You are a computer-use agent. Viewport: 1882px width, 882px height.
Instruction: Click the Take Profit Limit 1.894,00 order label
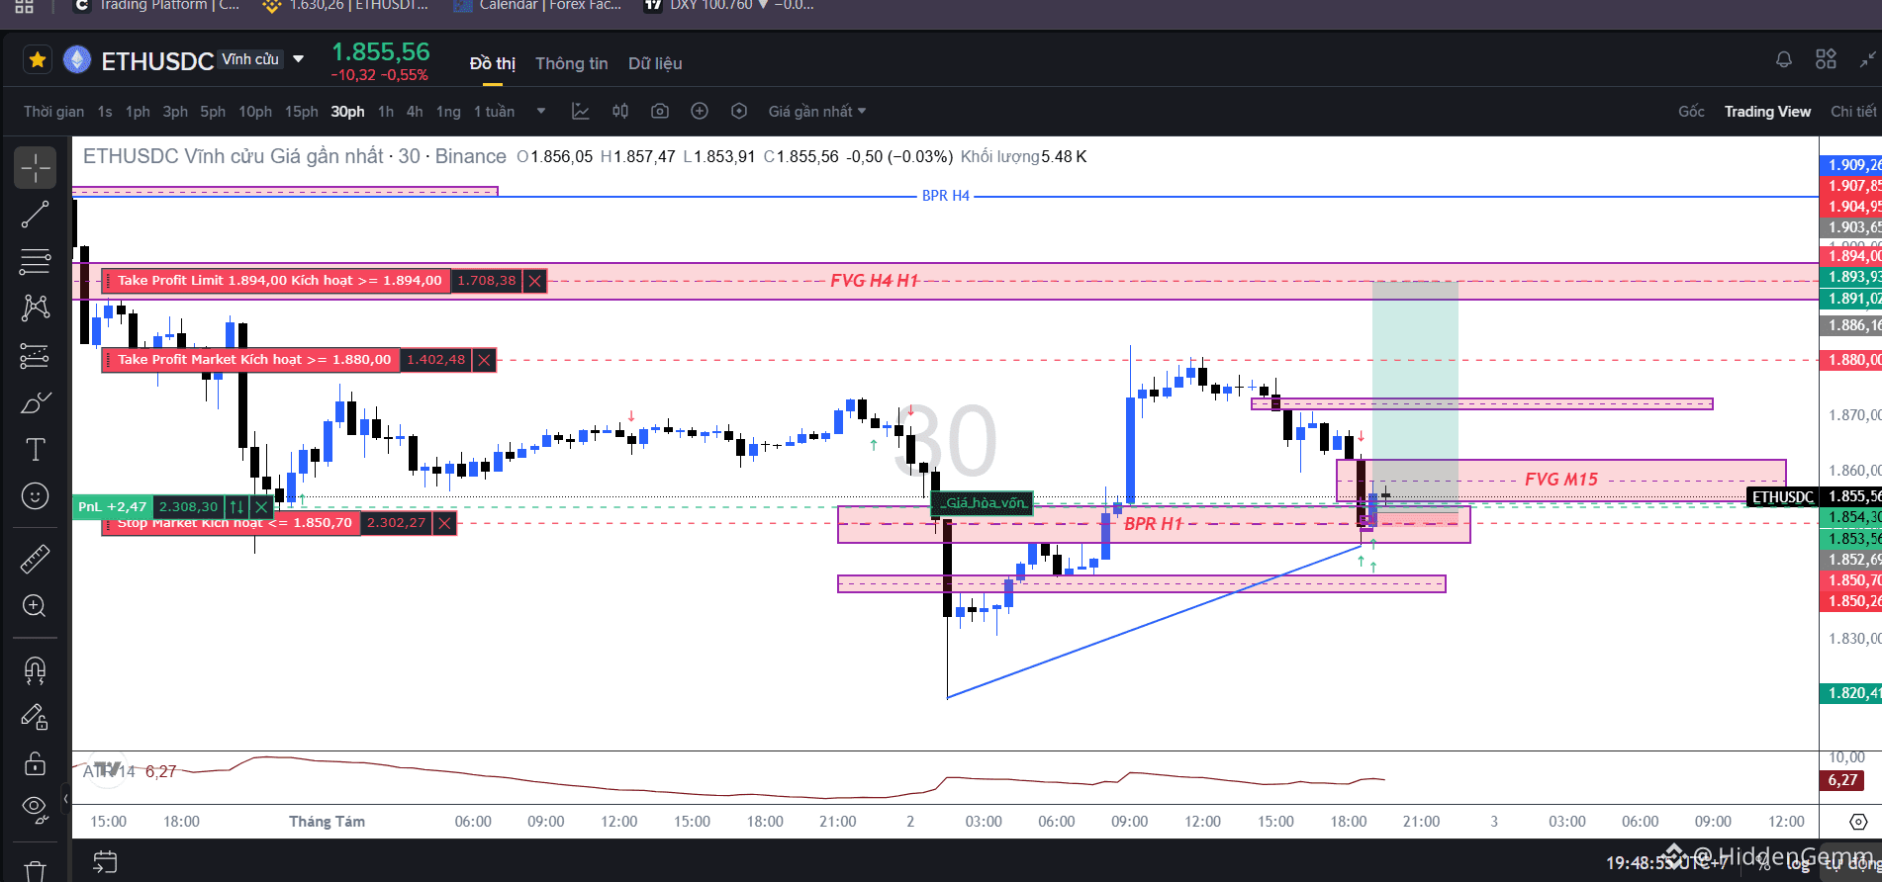pyautogui.click(x=276, y=281)
